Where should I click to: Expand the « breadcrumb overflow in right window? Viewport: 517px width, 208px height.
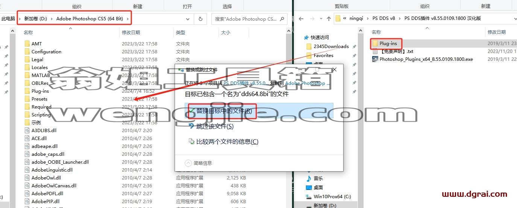click(x=345, y=18)
